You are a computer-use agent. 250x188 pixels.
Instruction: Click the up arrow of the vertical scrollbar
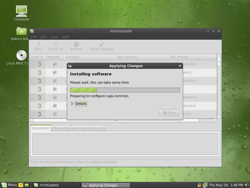pyautogui.click(x=219, y=56)
